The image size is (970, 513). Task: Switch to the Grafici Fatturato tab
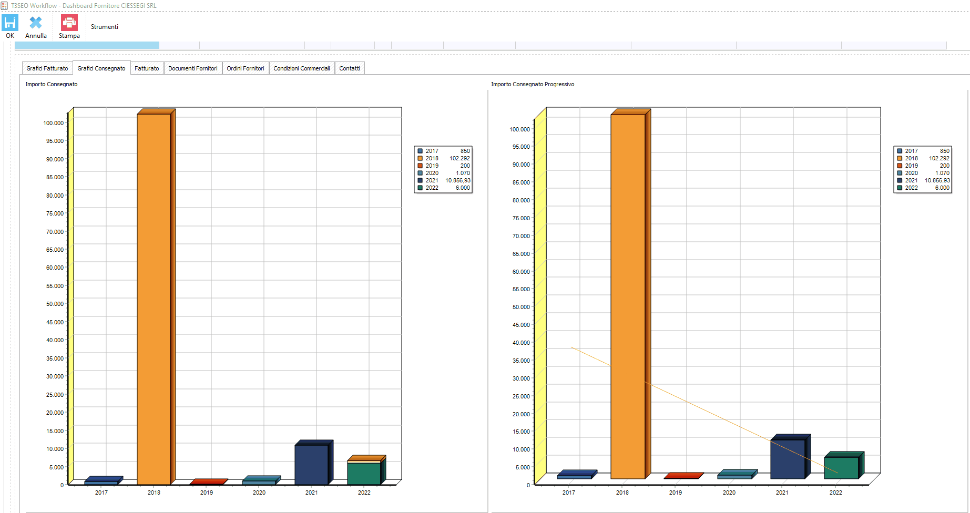coord(47,68)
